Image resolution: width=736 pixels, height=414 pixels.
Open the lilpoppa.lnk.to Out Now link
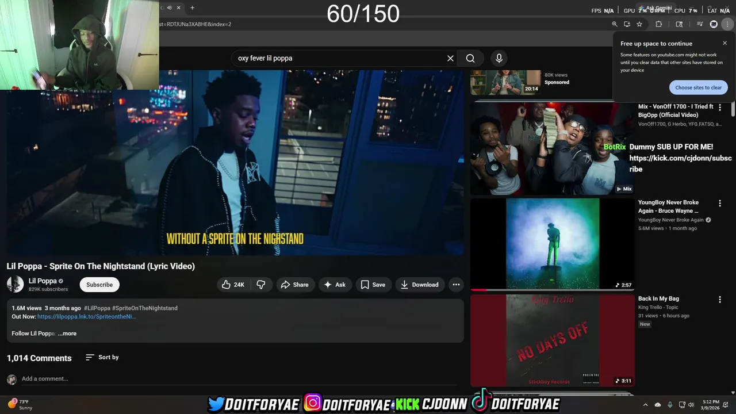click(x=87, y=317)
